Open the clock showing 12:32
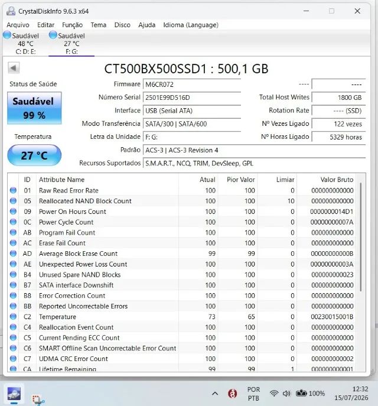The width and height of the screenshot is (378, 406). pos(351,394)
